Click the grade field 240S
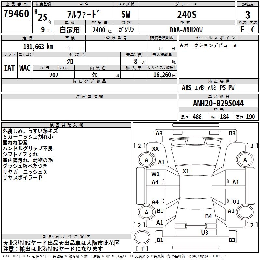The height and width of the screenshot is (260, 260). point(187,14)
